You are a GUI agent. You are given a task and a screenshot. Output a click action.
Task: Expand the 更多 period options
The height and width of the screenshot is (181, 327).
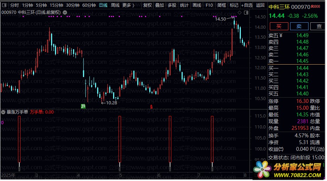coord(128,5)
